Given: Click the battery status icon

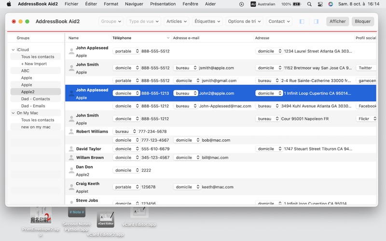Looking at the screenshot, I should click(x=297, y=4).
